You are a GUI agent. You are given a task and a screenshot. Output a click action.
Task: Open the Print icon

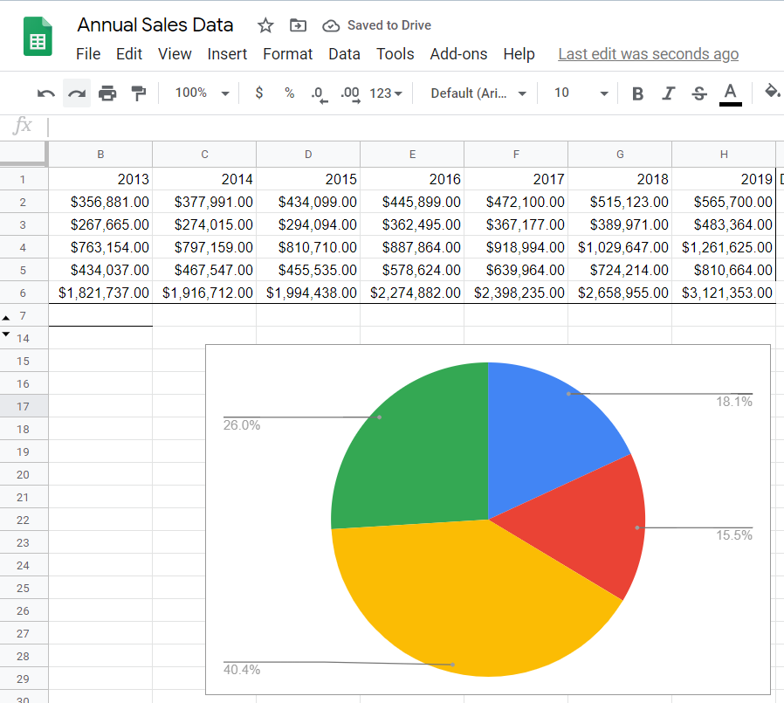click(x=107, y=93)
